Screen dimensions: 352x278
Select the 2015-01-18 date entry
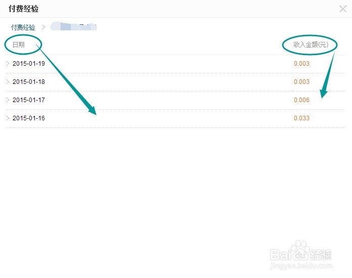[29, 82]
